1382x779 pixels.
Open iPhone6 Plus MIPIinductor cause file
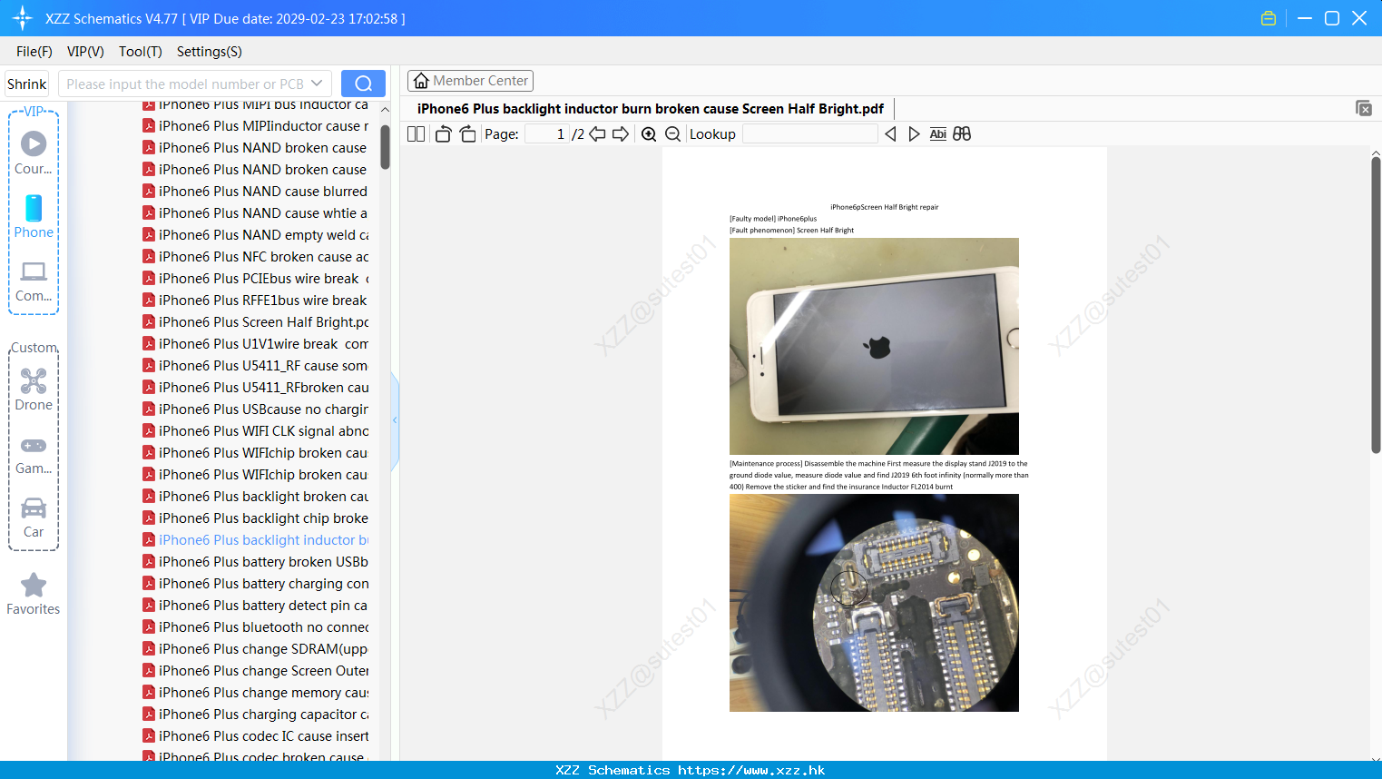(x=256, y=126)
